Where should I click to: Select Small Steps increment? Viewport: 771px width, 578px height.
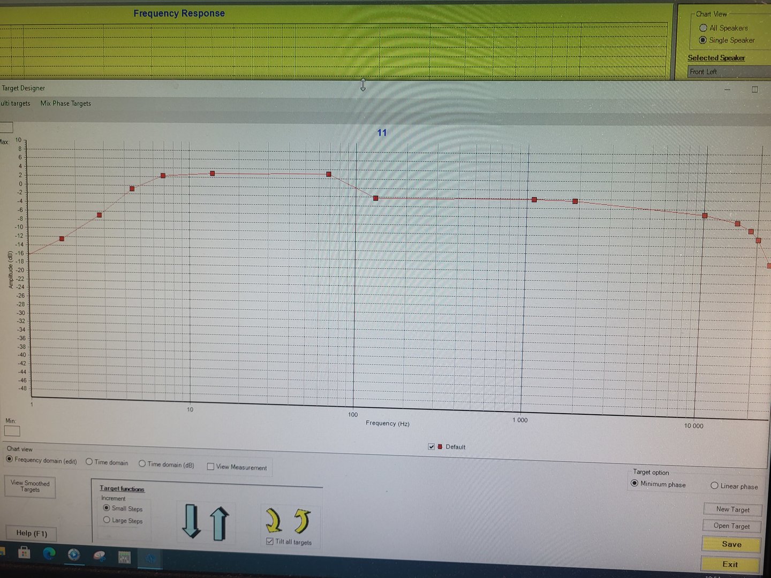tap(107, 507)
